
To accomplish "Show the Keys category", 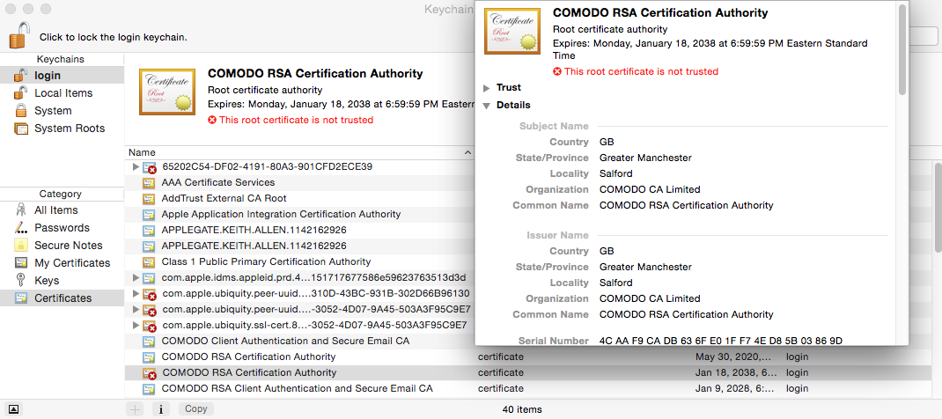I will coord(62,280).
